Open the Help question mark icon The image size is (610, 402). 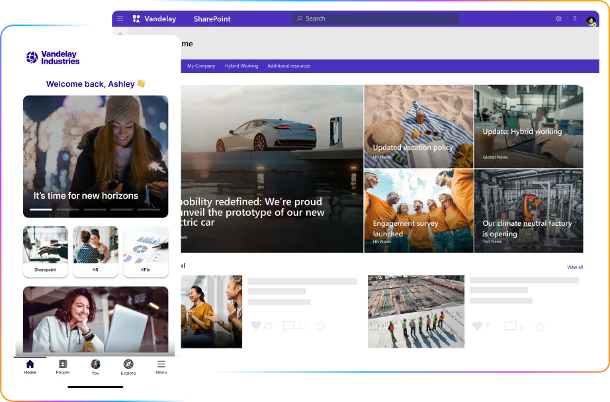click(573, 19)
